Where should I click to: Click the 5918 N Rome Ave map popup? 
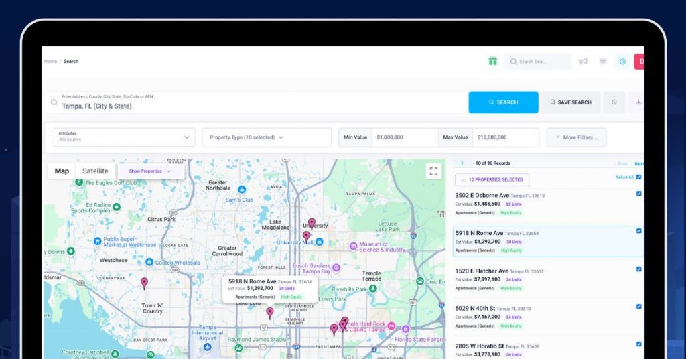[270, 289]
